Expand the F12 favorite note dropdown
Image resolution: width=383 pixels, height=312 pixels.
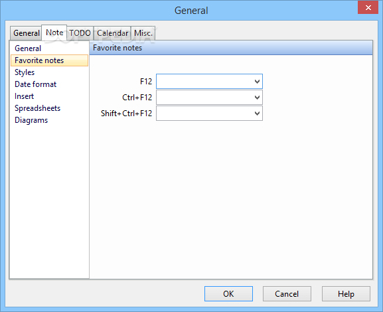(257, 82)
